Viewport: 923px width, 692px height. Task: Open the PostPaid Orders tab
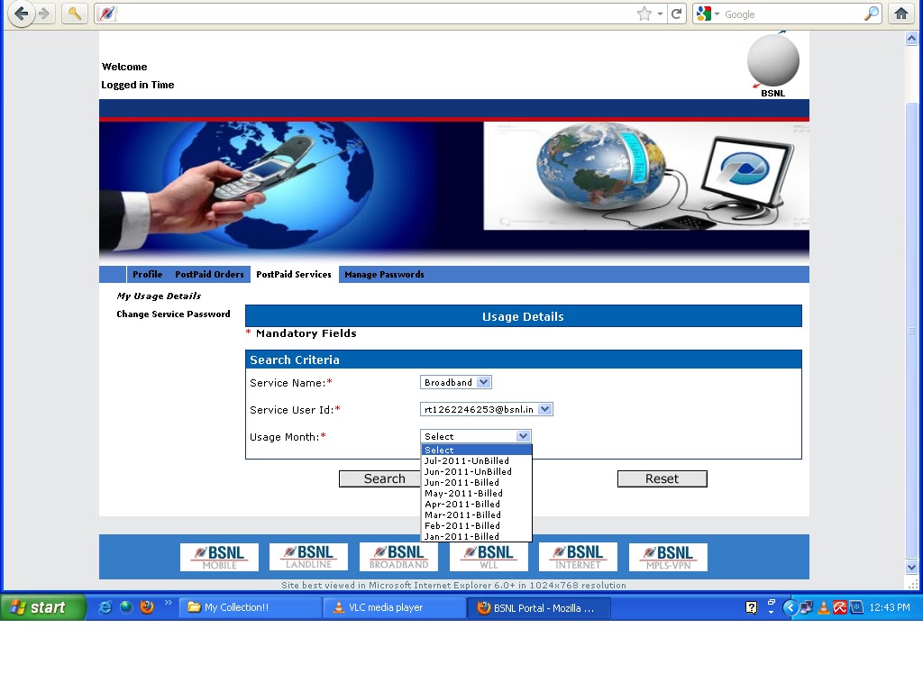(x=209, y=274)
